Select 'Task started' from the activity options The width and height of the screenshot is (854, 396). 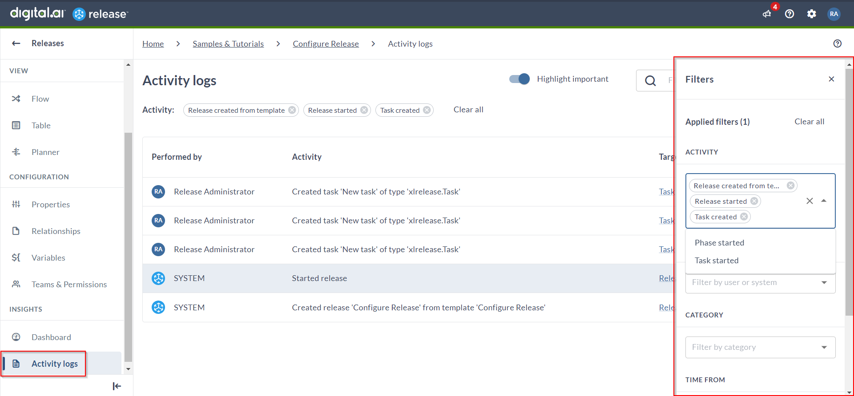pyautogui.click(x=761, y=261)
